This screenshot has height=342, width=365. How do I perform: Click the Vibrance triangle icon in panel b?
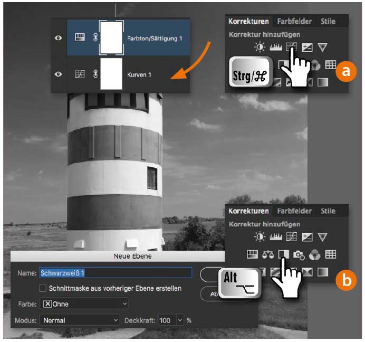click(322, 237)
